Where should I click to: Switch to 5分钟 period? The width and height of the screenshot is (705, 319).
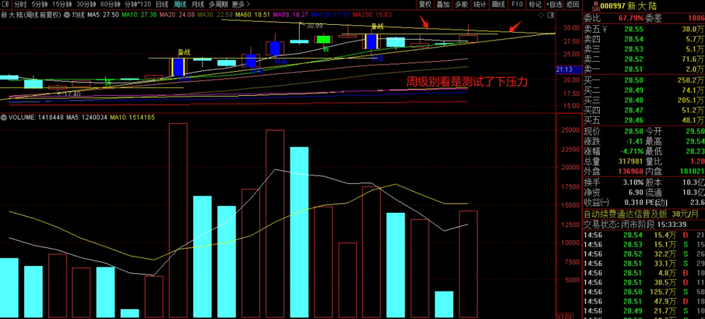(39, 5)
